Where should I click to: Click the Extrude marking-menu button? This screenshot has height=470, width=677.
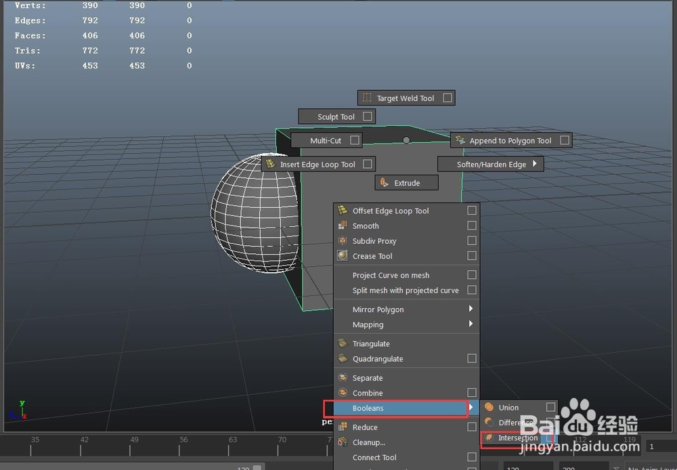tap(406, 182)
